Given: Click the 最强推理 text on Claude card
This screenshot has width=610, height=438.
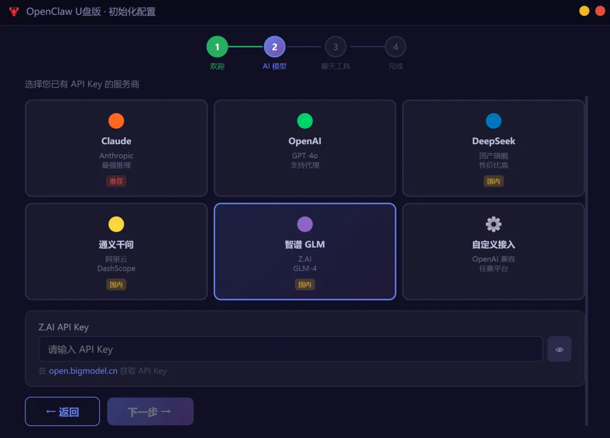Looking at the screenshot, I should [x=116, y=165].
